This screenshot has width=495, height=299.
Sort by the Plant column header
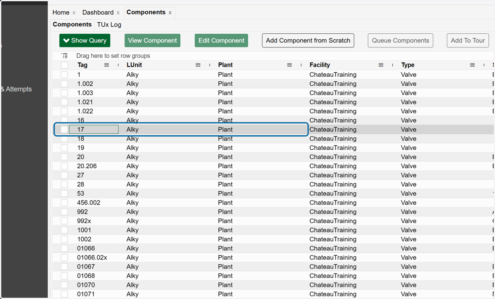(x=226, y=65)
